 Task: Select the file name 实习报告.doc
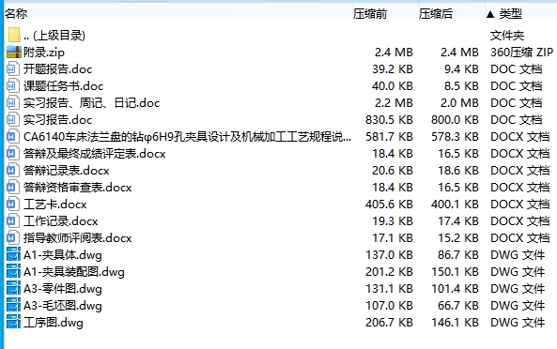click(58, 120)
